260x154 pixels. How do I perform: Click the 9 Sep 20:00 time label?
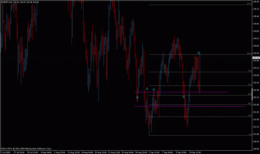(x=181, y=152)
